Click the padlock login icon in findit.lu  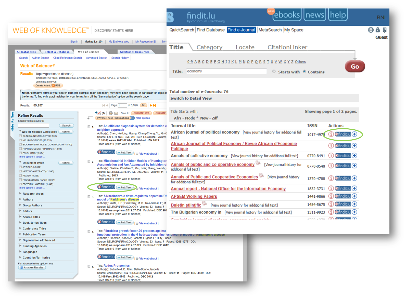tap(378, 30)
